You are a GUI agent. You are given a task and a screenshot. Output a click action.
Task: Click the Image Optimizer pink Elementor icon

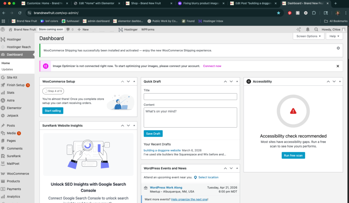pos(46,66)
